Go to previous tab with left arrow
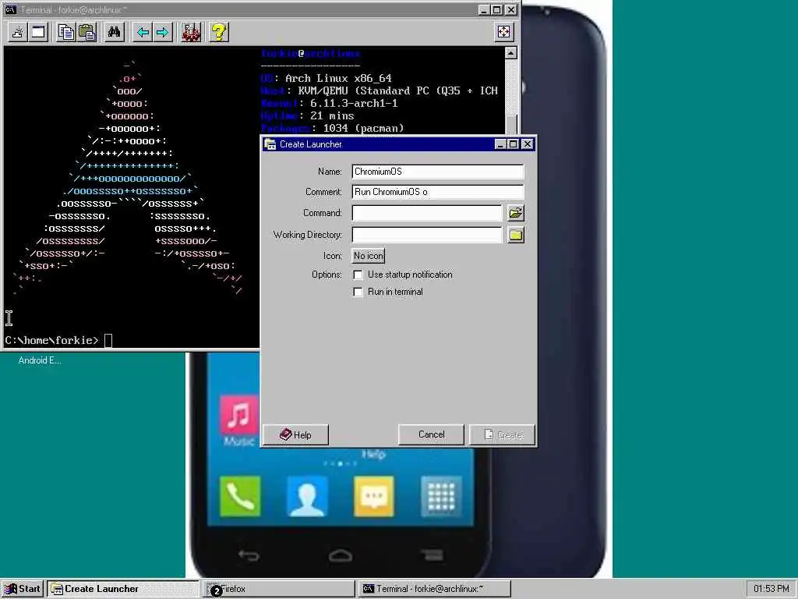The height and width of the screenshot is (599, 798). coord(143,32)
